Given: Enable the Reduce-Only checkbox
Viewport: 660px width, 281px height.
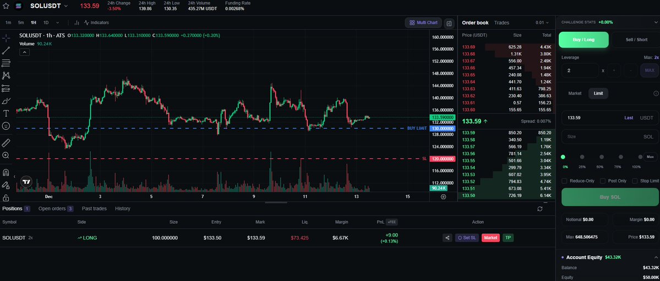Looking at the screenshot, I should (564, 181).
